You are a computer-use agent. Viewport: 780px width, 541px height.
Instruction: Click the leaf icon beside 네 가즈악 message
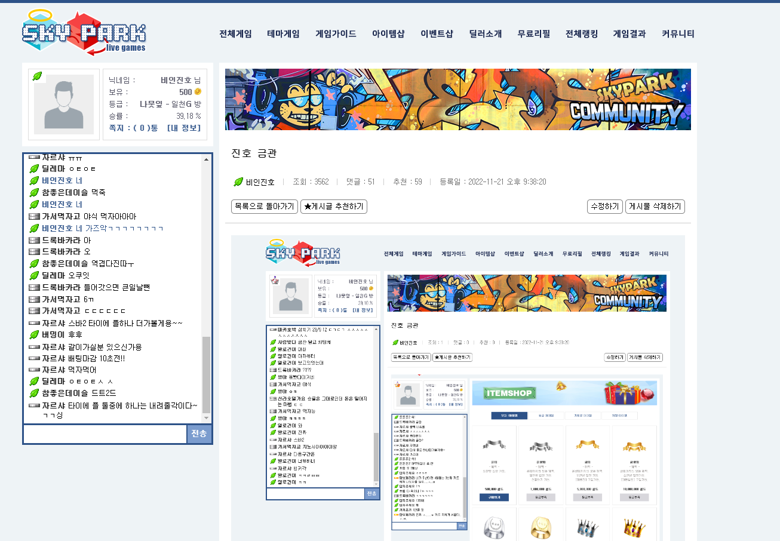tap(34, 228)
